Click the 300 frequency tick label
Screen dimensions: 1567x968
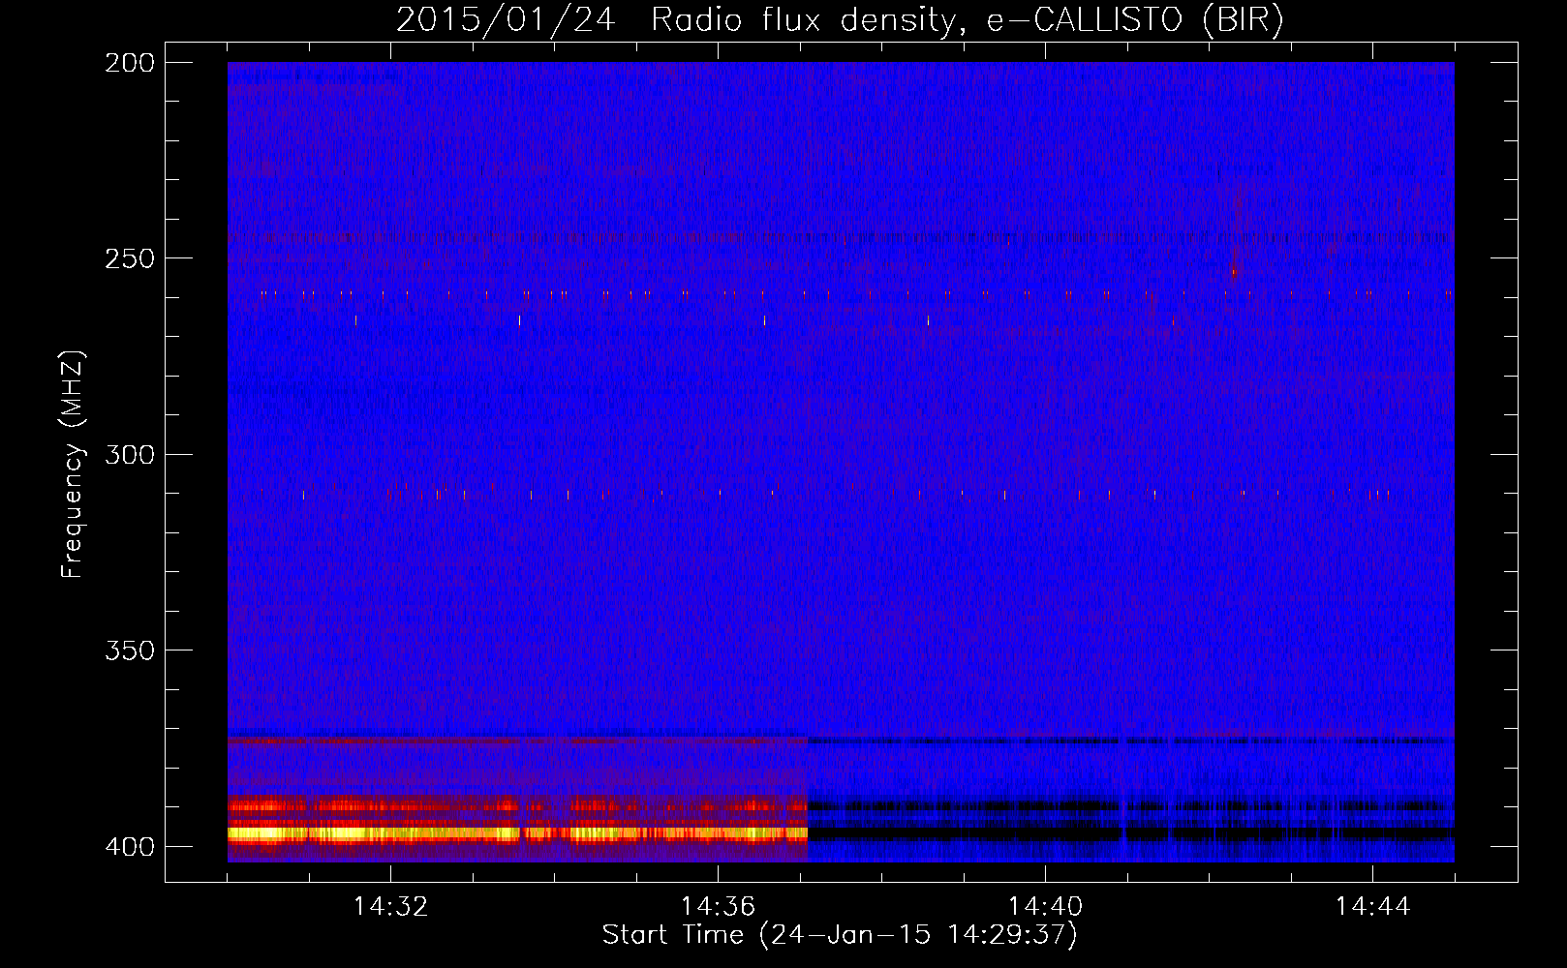[130, 454]
